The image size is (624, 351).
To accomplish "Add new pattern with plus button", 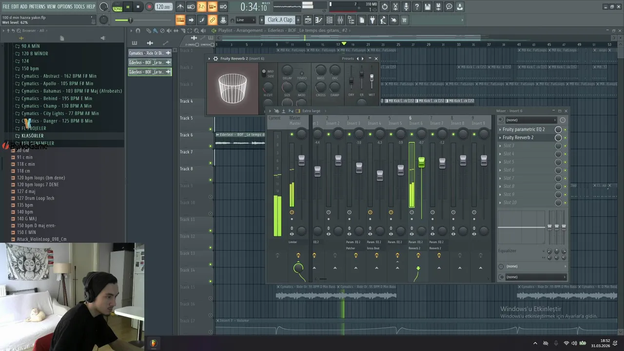I will click(299, 20).
